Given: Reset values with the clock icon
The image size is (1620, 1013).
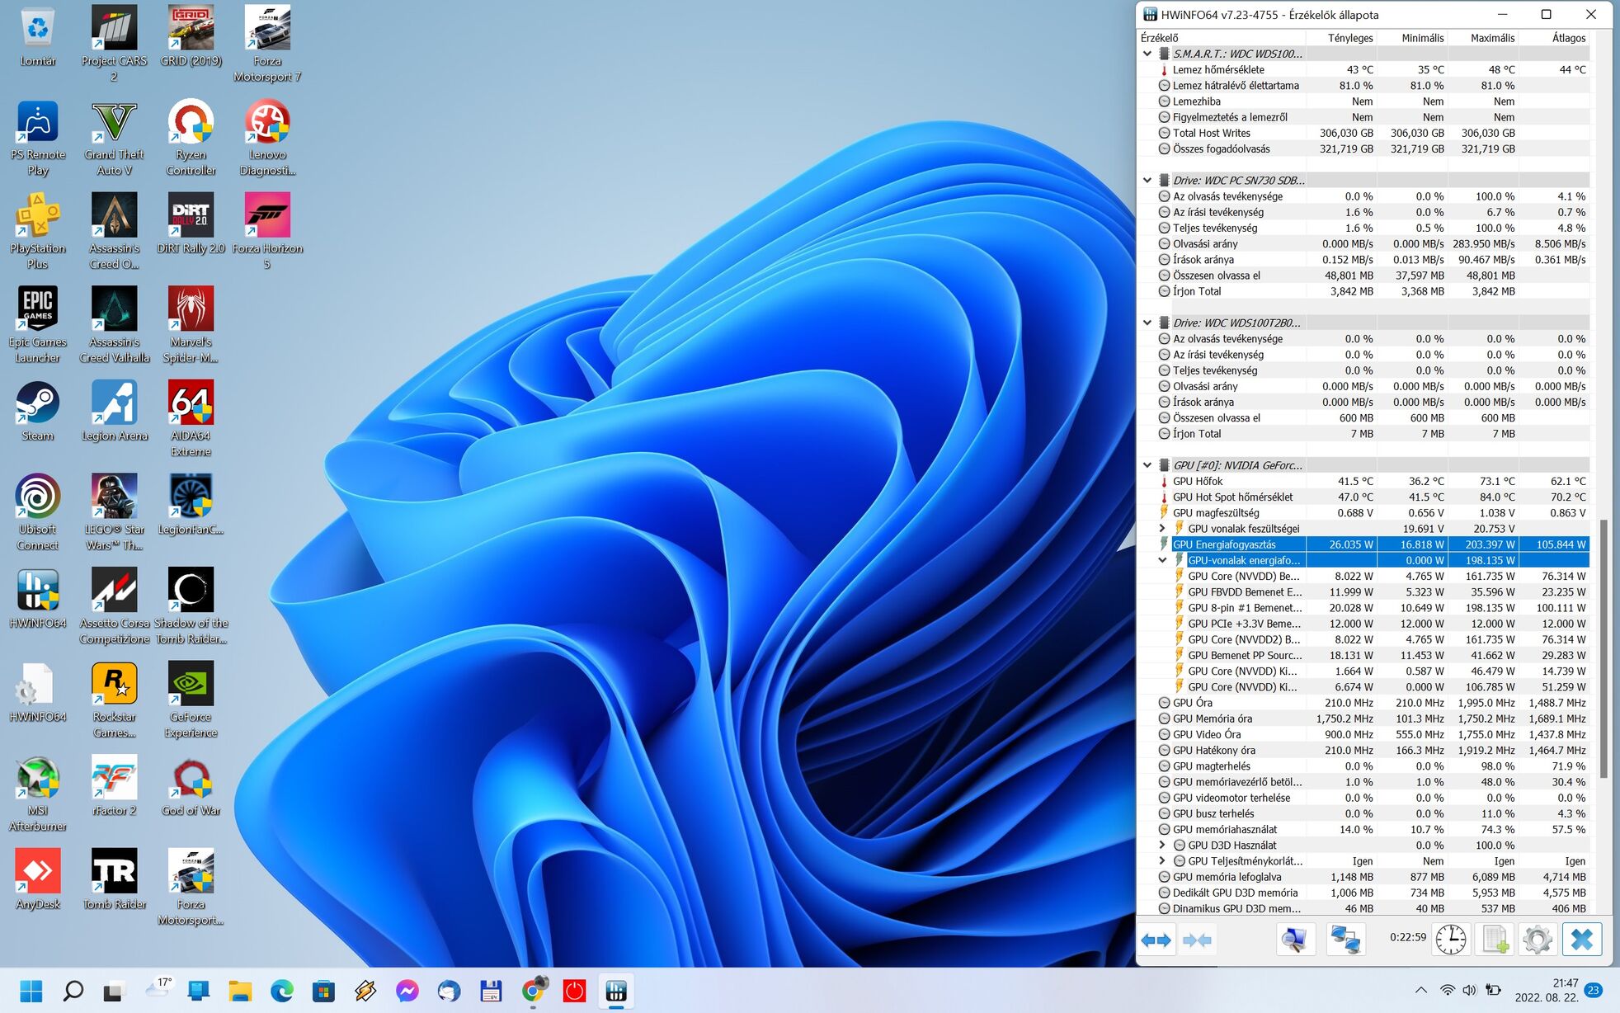Looking at the screenshot, I should click(1450, 940).
